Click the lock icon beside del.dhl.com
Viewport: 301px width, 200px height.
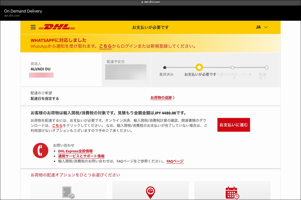point(142,2)
